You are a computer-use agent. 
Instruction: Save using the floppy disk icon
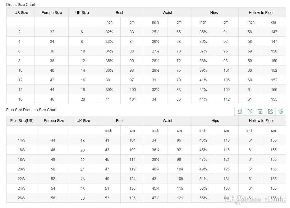[260, 111]
